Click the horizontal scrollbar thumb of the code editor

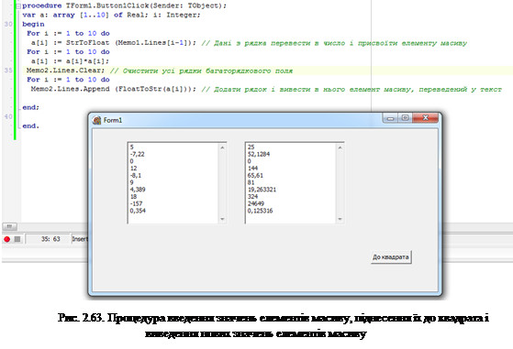pos(9,226)
